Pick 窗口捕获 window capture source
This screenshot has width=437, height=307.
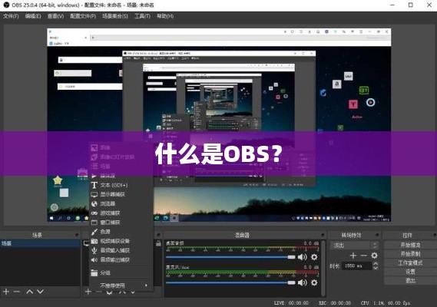121,223
